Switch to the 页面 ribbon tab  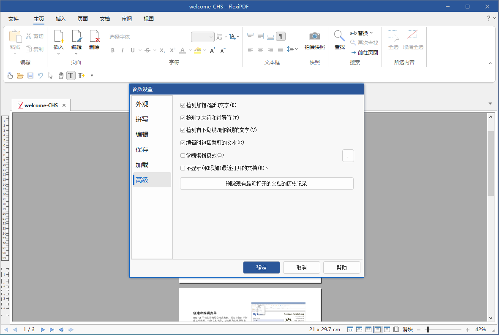pyautogui.click(x=83, y=19)
